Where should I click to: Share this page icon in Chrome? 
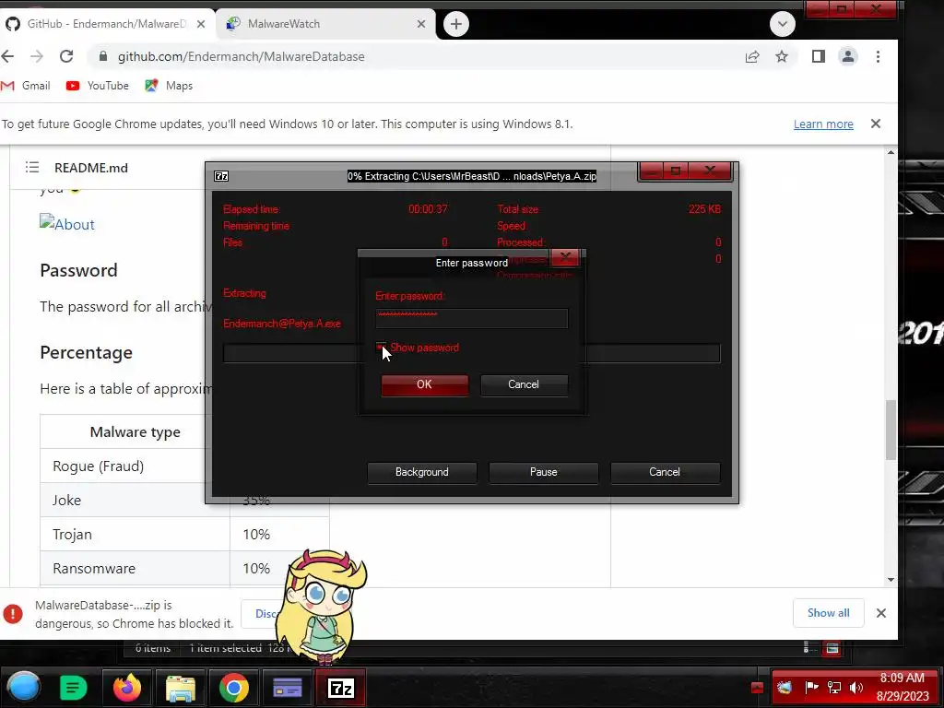point(752,56)
